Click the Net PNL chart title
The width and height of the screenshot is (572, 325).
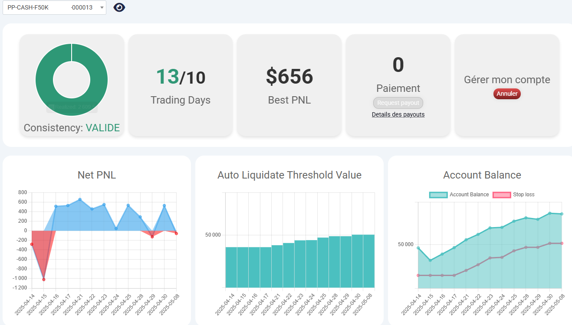click(97, 175)
